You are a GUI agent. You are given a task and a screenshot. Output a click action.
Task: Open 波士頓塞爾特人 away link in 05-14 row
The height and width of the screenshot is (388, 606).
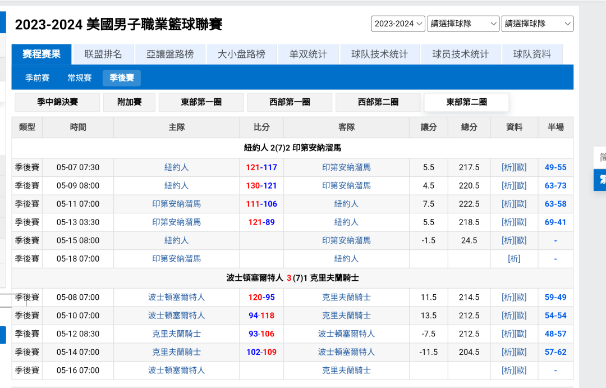point(346,352)
